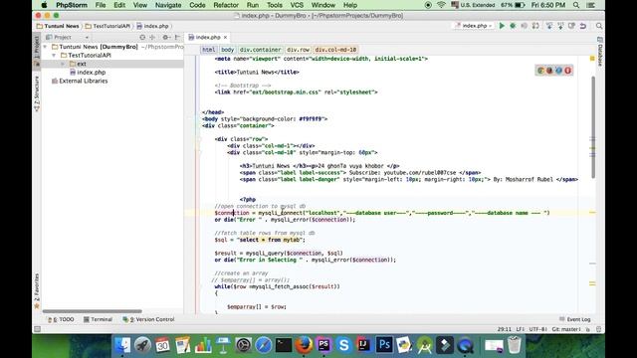
Task: Open Photoshop from the Dock
Action: 384,345
